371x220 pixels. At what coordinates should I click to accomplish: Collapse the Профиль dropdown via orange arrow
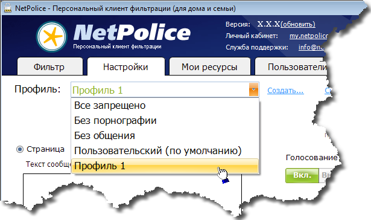tap(253, 89)
